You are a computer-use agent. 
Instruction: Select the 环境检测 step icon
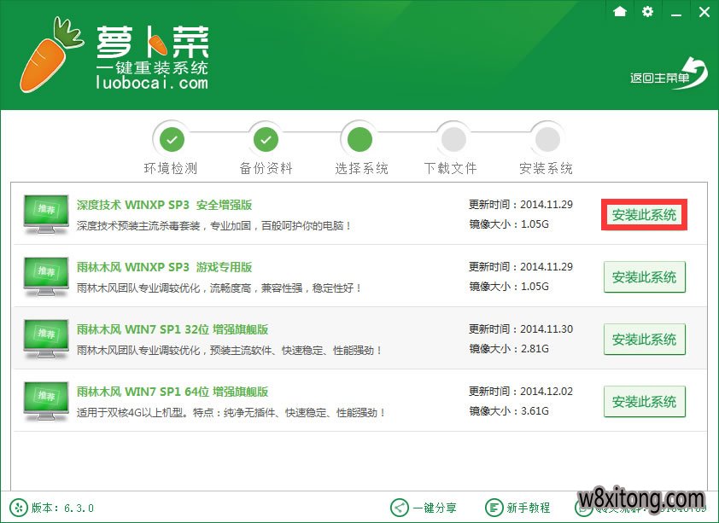[x=171, y=137]
